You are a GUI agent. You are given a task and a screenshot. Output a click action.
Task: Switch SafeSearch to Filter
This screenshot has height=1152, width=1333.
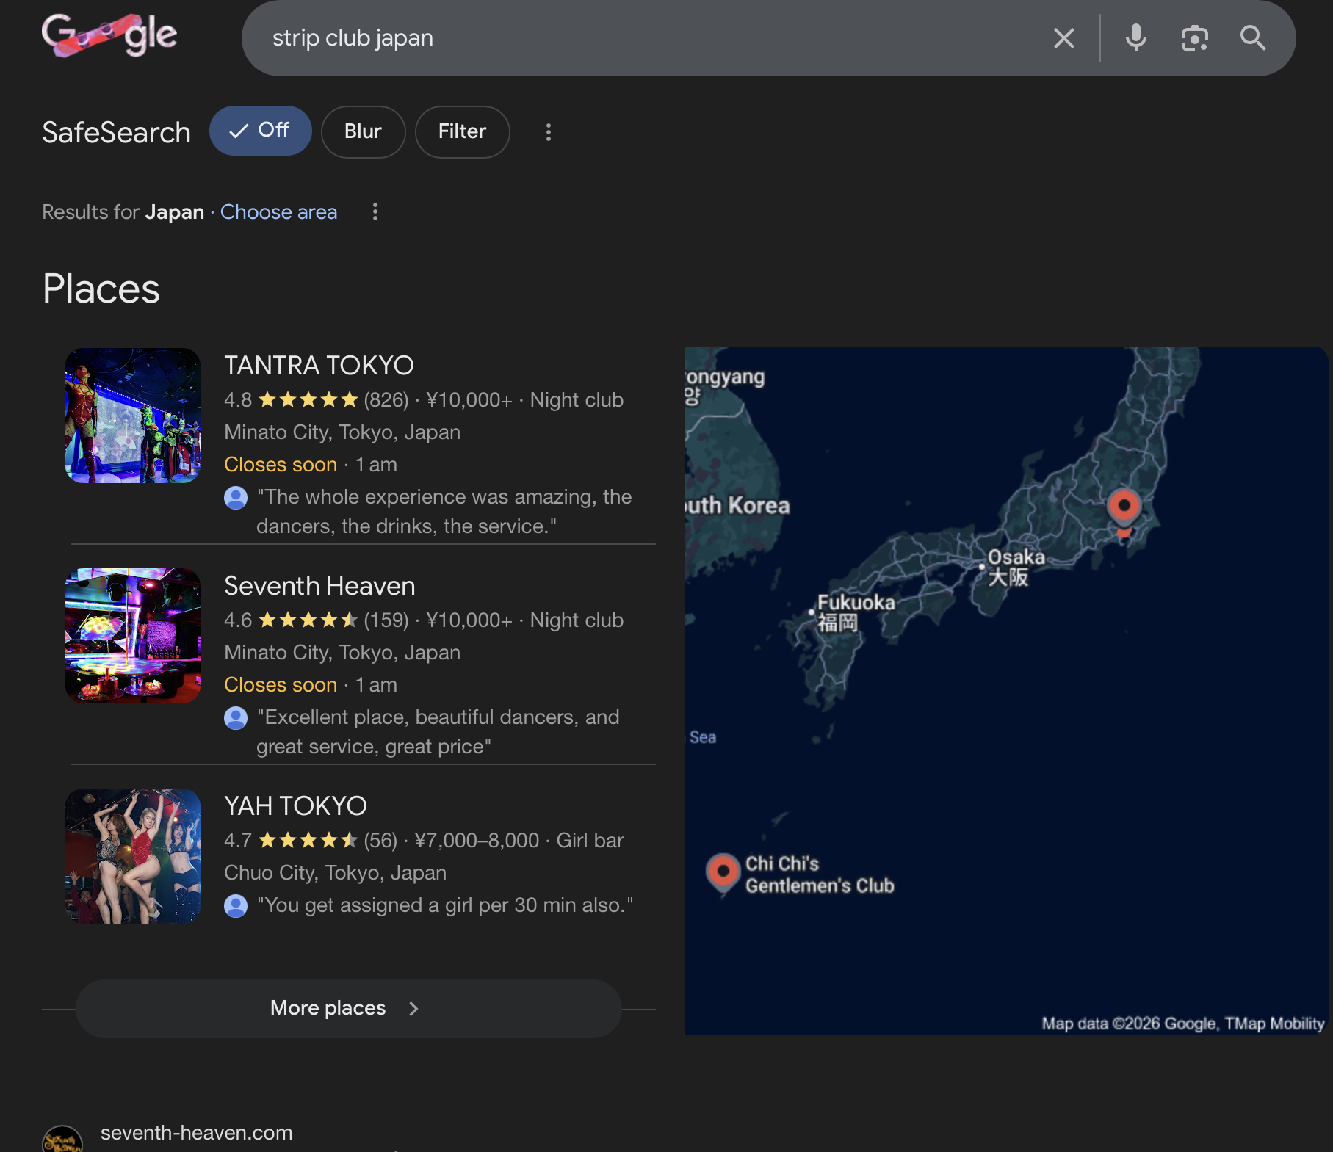[x=462, y=131]
